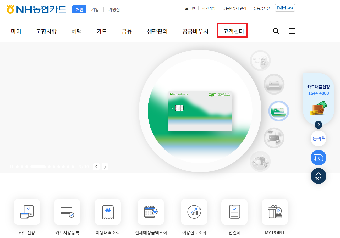The image size is (340, 238).
Task: Open the 선결제 clipboard icon
Action: click(x=234, y=212)
